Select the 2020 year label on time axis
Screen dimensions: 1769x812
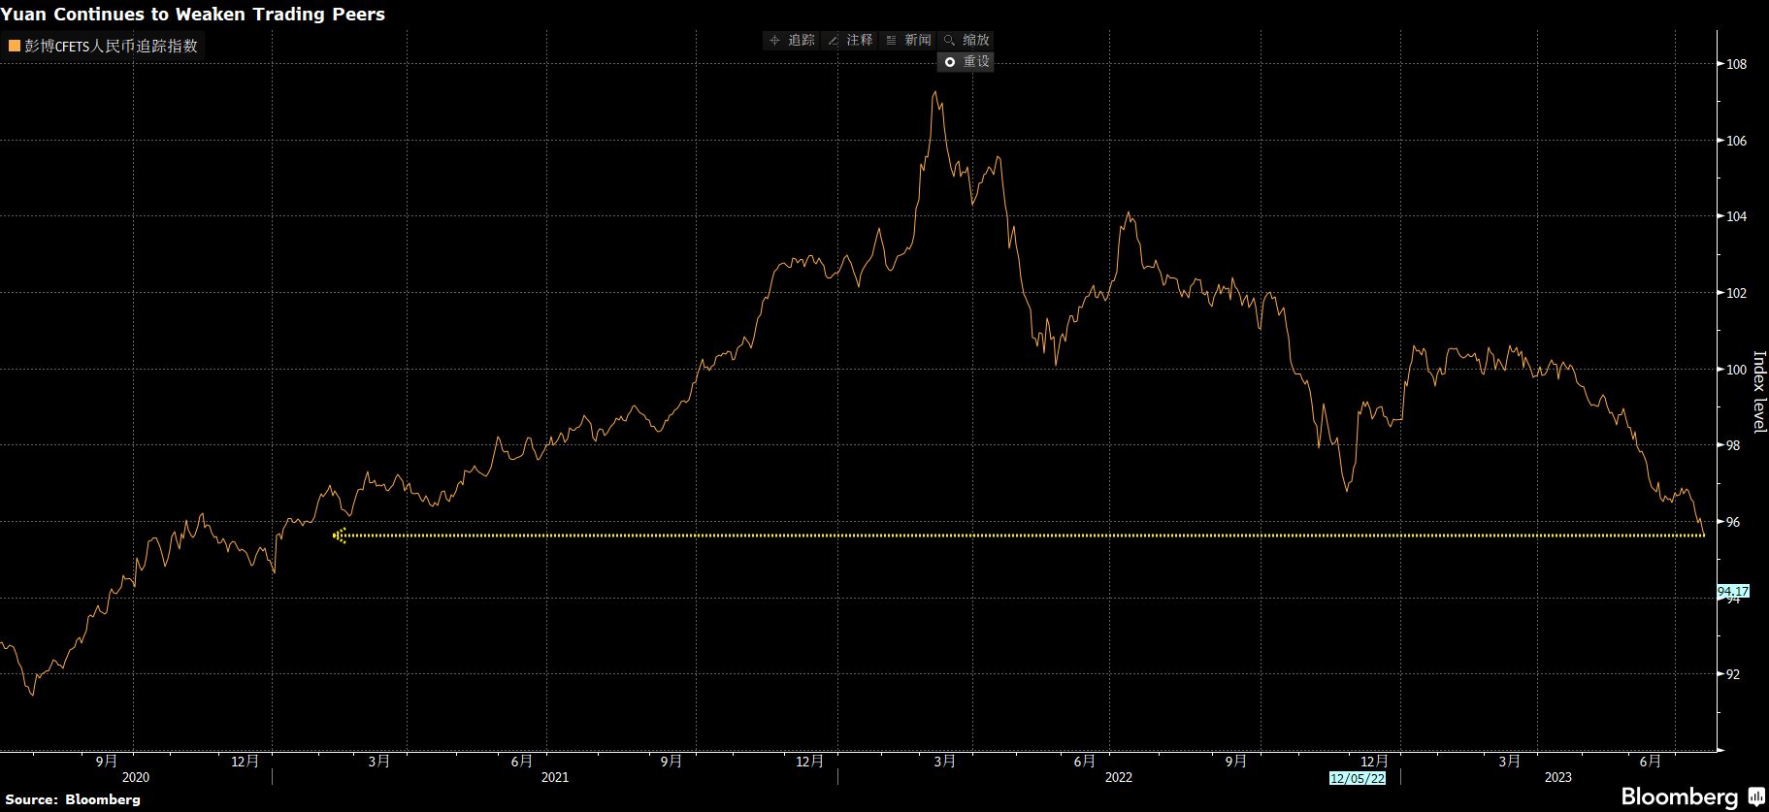point(136,777)
